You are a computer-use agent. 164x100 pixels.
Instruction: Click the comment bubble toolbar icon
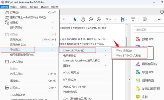tap(145, 19)
